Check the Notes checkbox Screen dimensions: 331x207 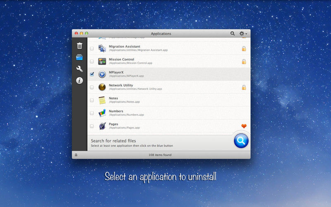pos(92,100)
